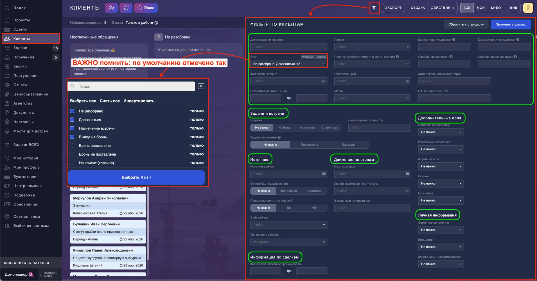Select Назначена in the Встреча toggle

click(307, 128)
